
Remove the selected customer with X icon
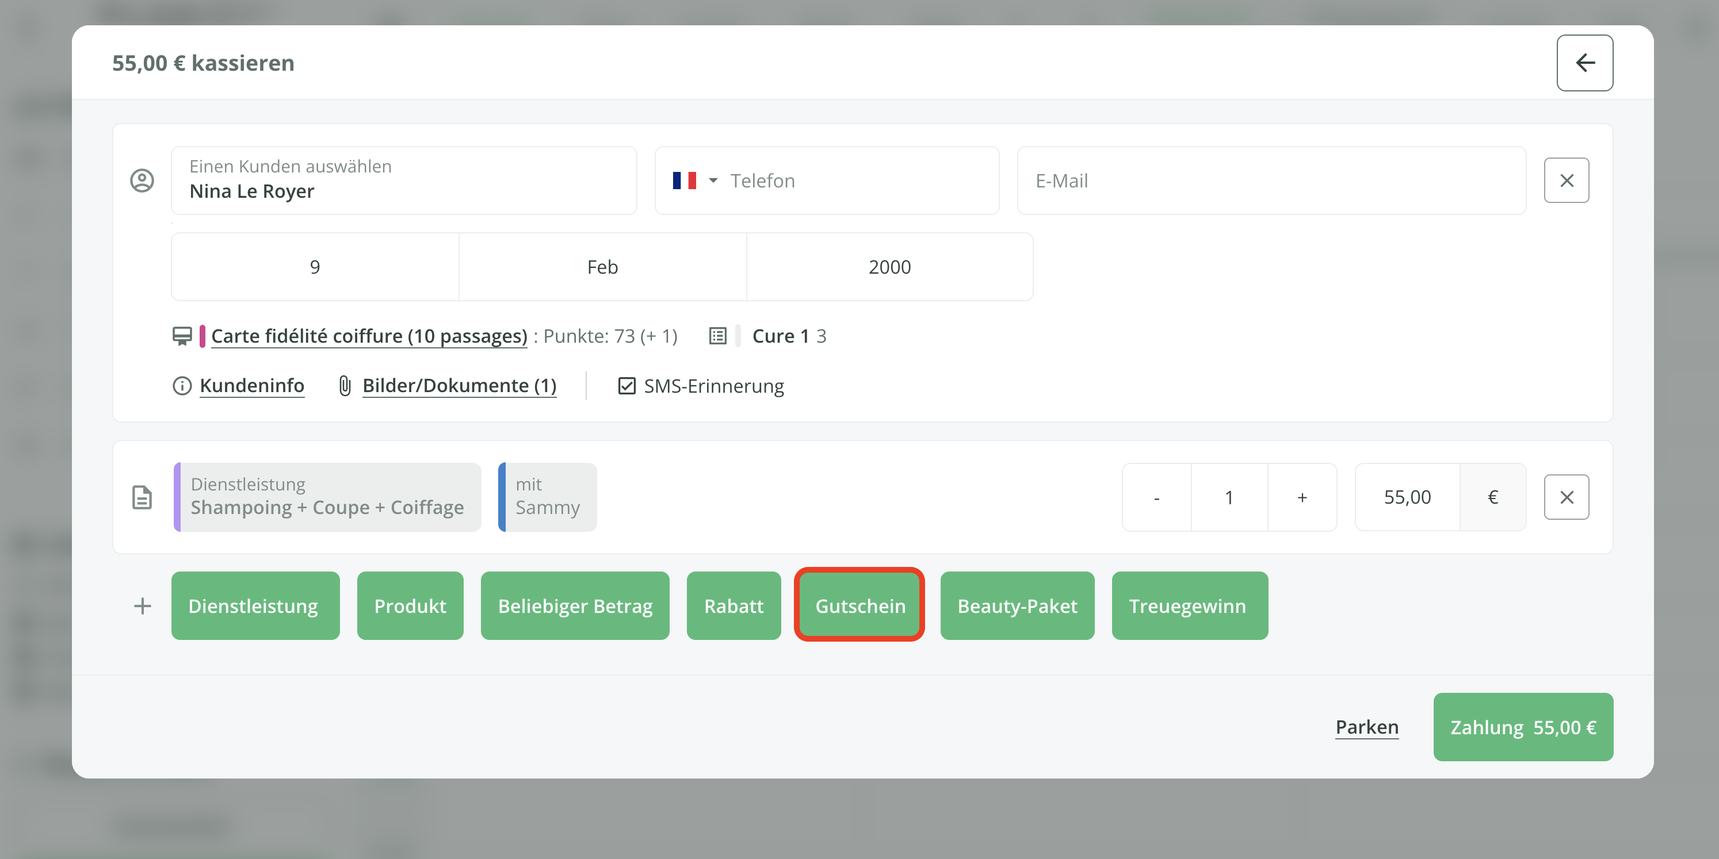coord(1565,180)
